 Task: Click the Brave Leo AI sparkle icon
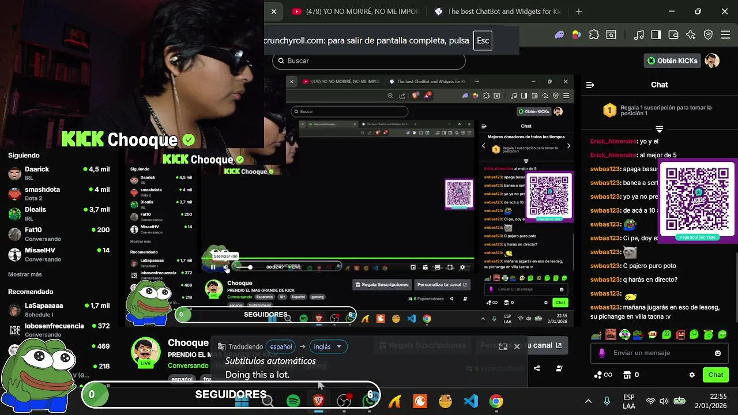pos(691,35)
